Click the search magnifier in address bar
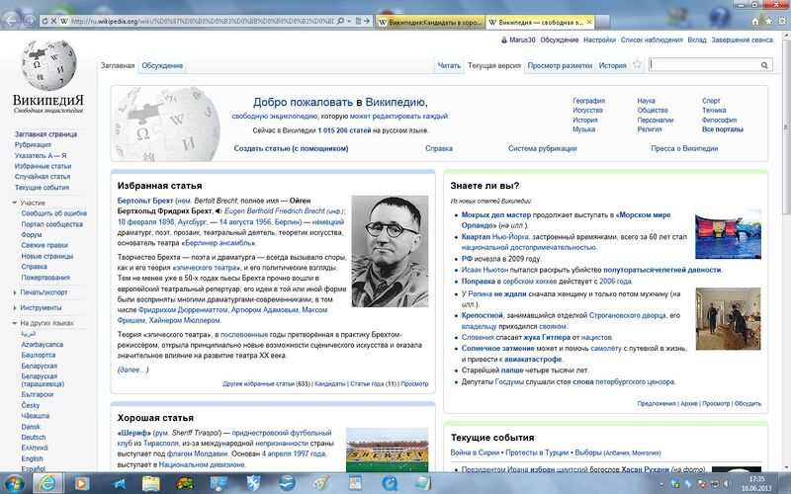This screenshot has width=791, height=494. coord(340,21)
